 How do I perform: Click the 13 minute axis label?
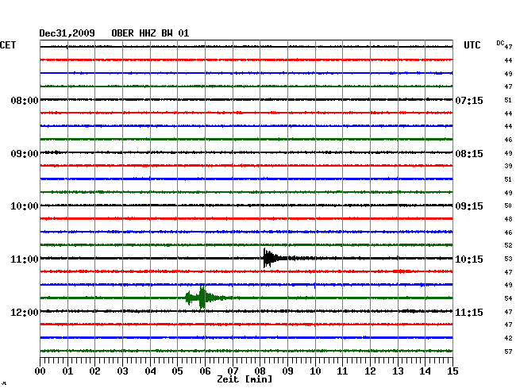tap(398, 371)
